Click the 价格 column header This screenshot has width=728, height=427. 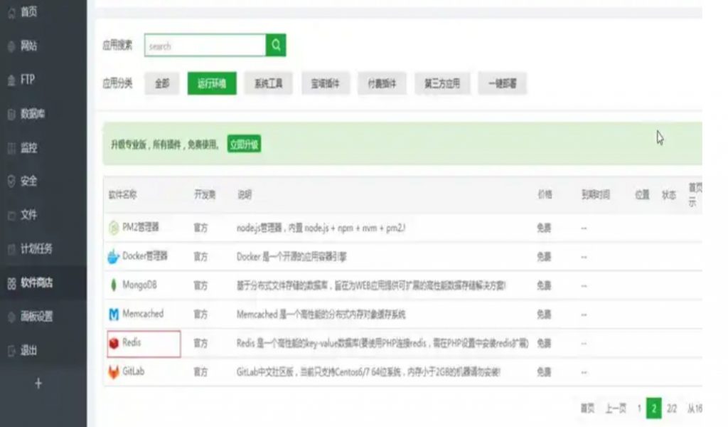[x=545, y=194]
